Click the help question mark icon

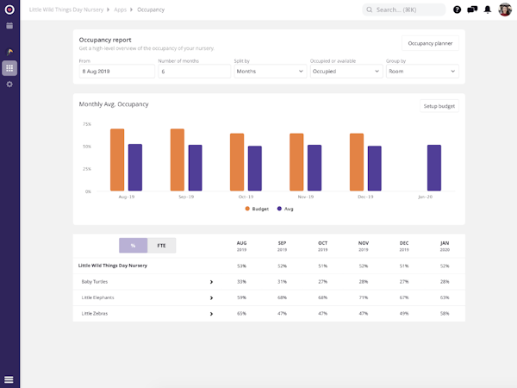point(457,9)
